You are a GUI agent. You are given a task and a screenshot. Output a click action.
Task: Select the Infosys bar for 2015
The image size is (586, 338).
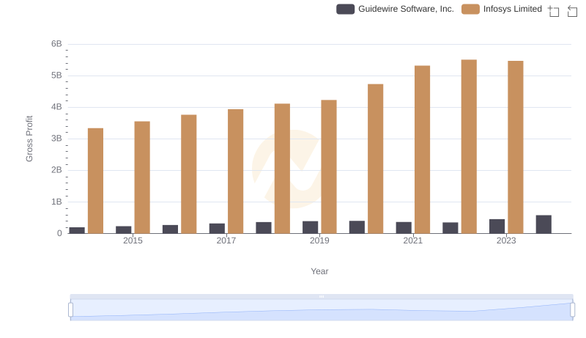pos(142,177)
